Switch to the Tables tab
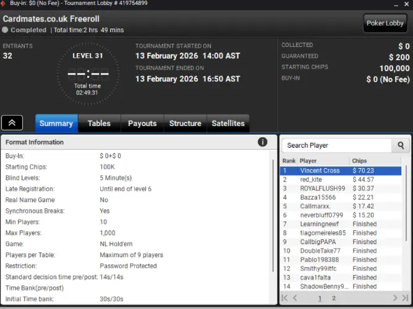This screenshot has width=413, height=309. 99,123
